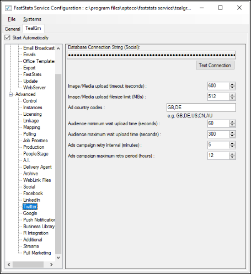Select the PeopleStage tree item
251x274 pixels.
[36, 154]
